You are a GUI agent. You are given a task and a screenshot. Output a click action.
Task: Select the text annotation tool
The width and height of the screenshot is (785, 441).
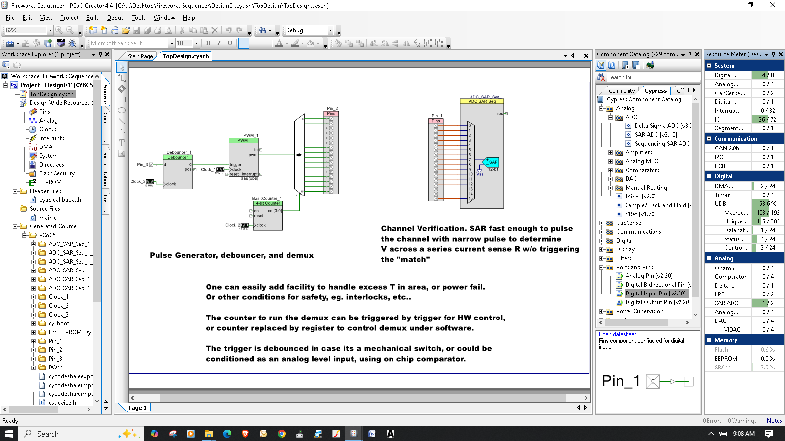click(122, 143)
